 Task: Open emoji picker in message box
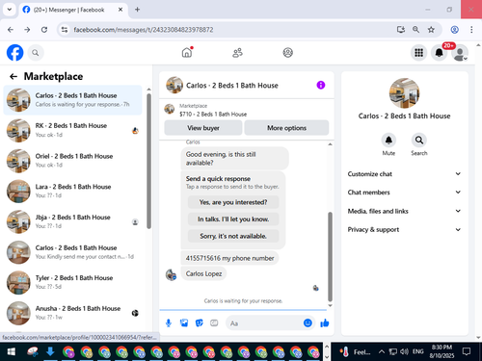tap(308, 322)
